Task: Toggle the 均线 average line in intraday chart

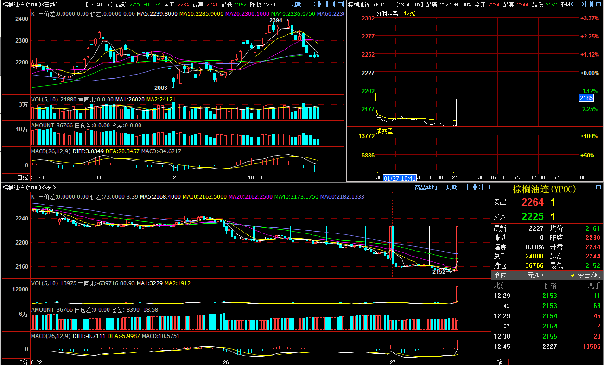Action: [x=409, y=13]
